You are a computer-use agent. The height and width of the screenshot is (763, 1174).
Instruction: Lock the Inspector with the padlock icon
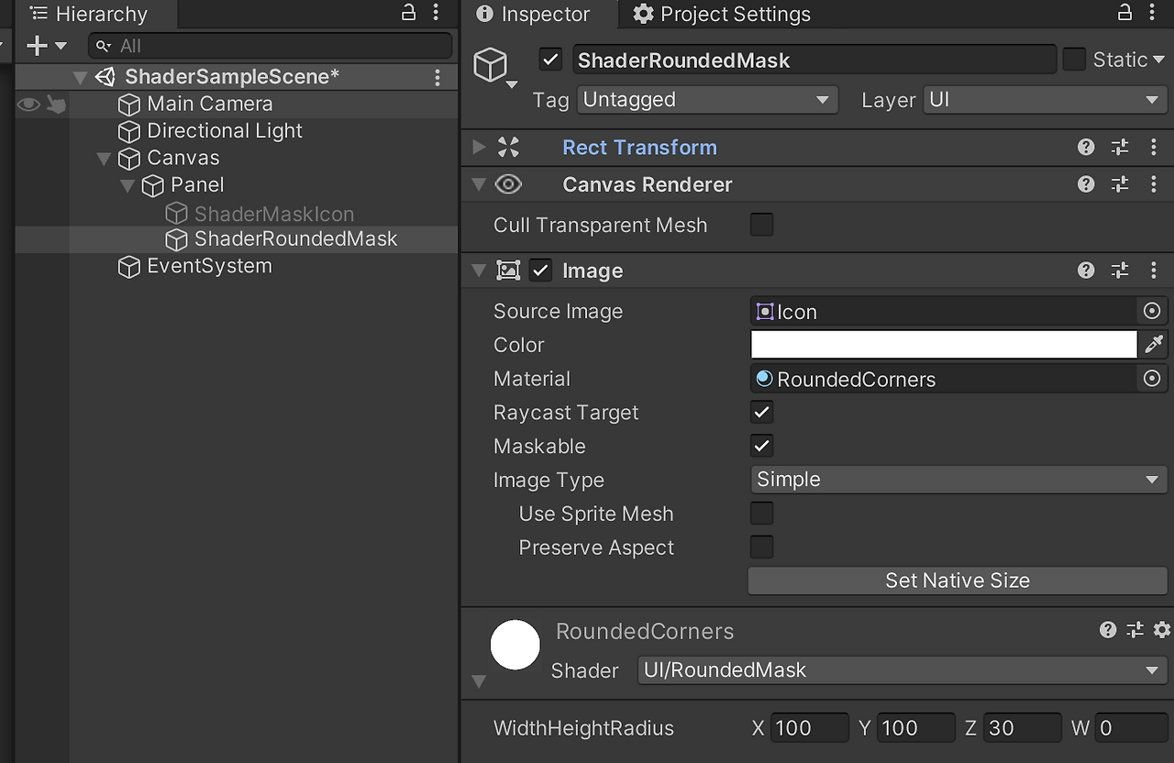click(x=1124, y=13)
